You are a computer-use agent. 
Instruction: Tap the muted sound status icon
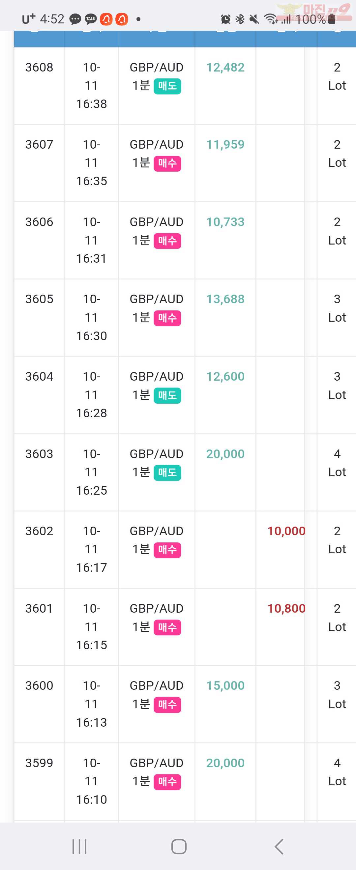point(254,19)
